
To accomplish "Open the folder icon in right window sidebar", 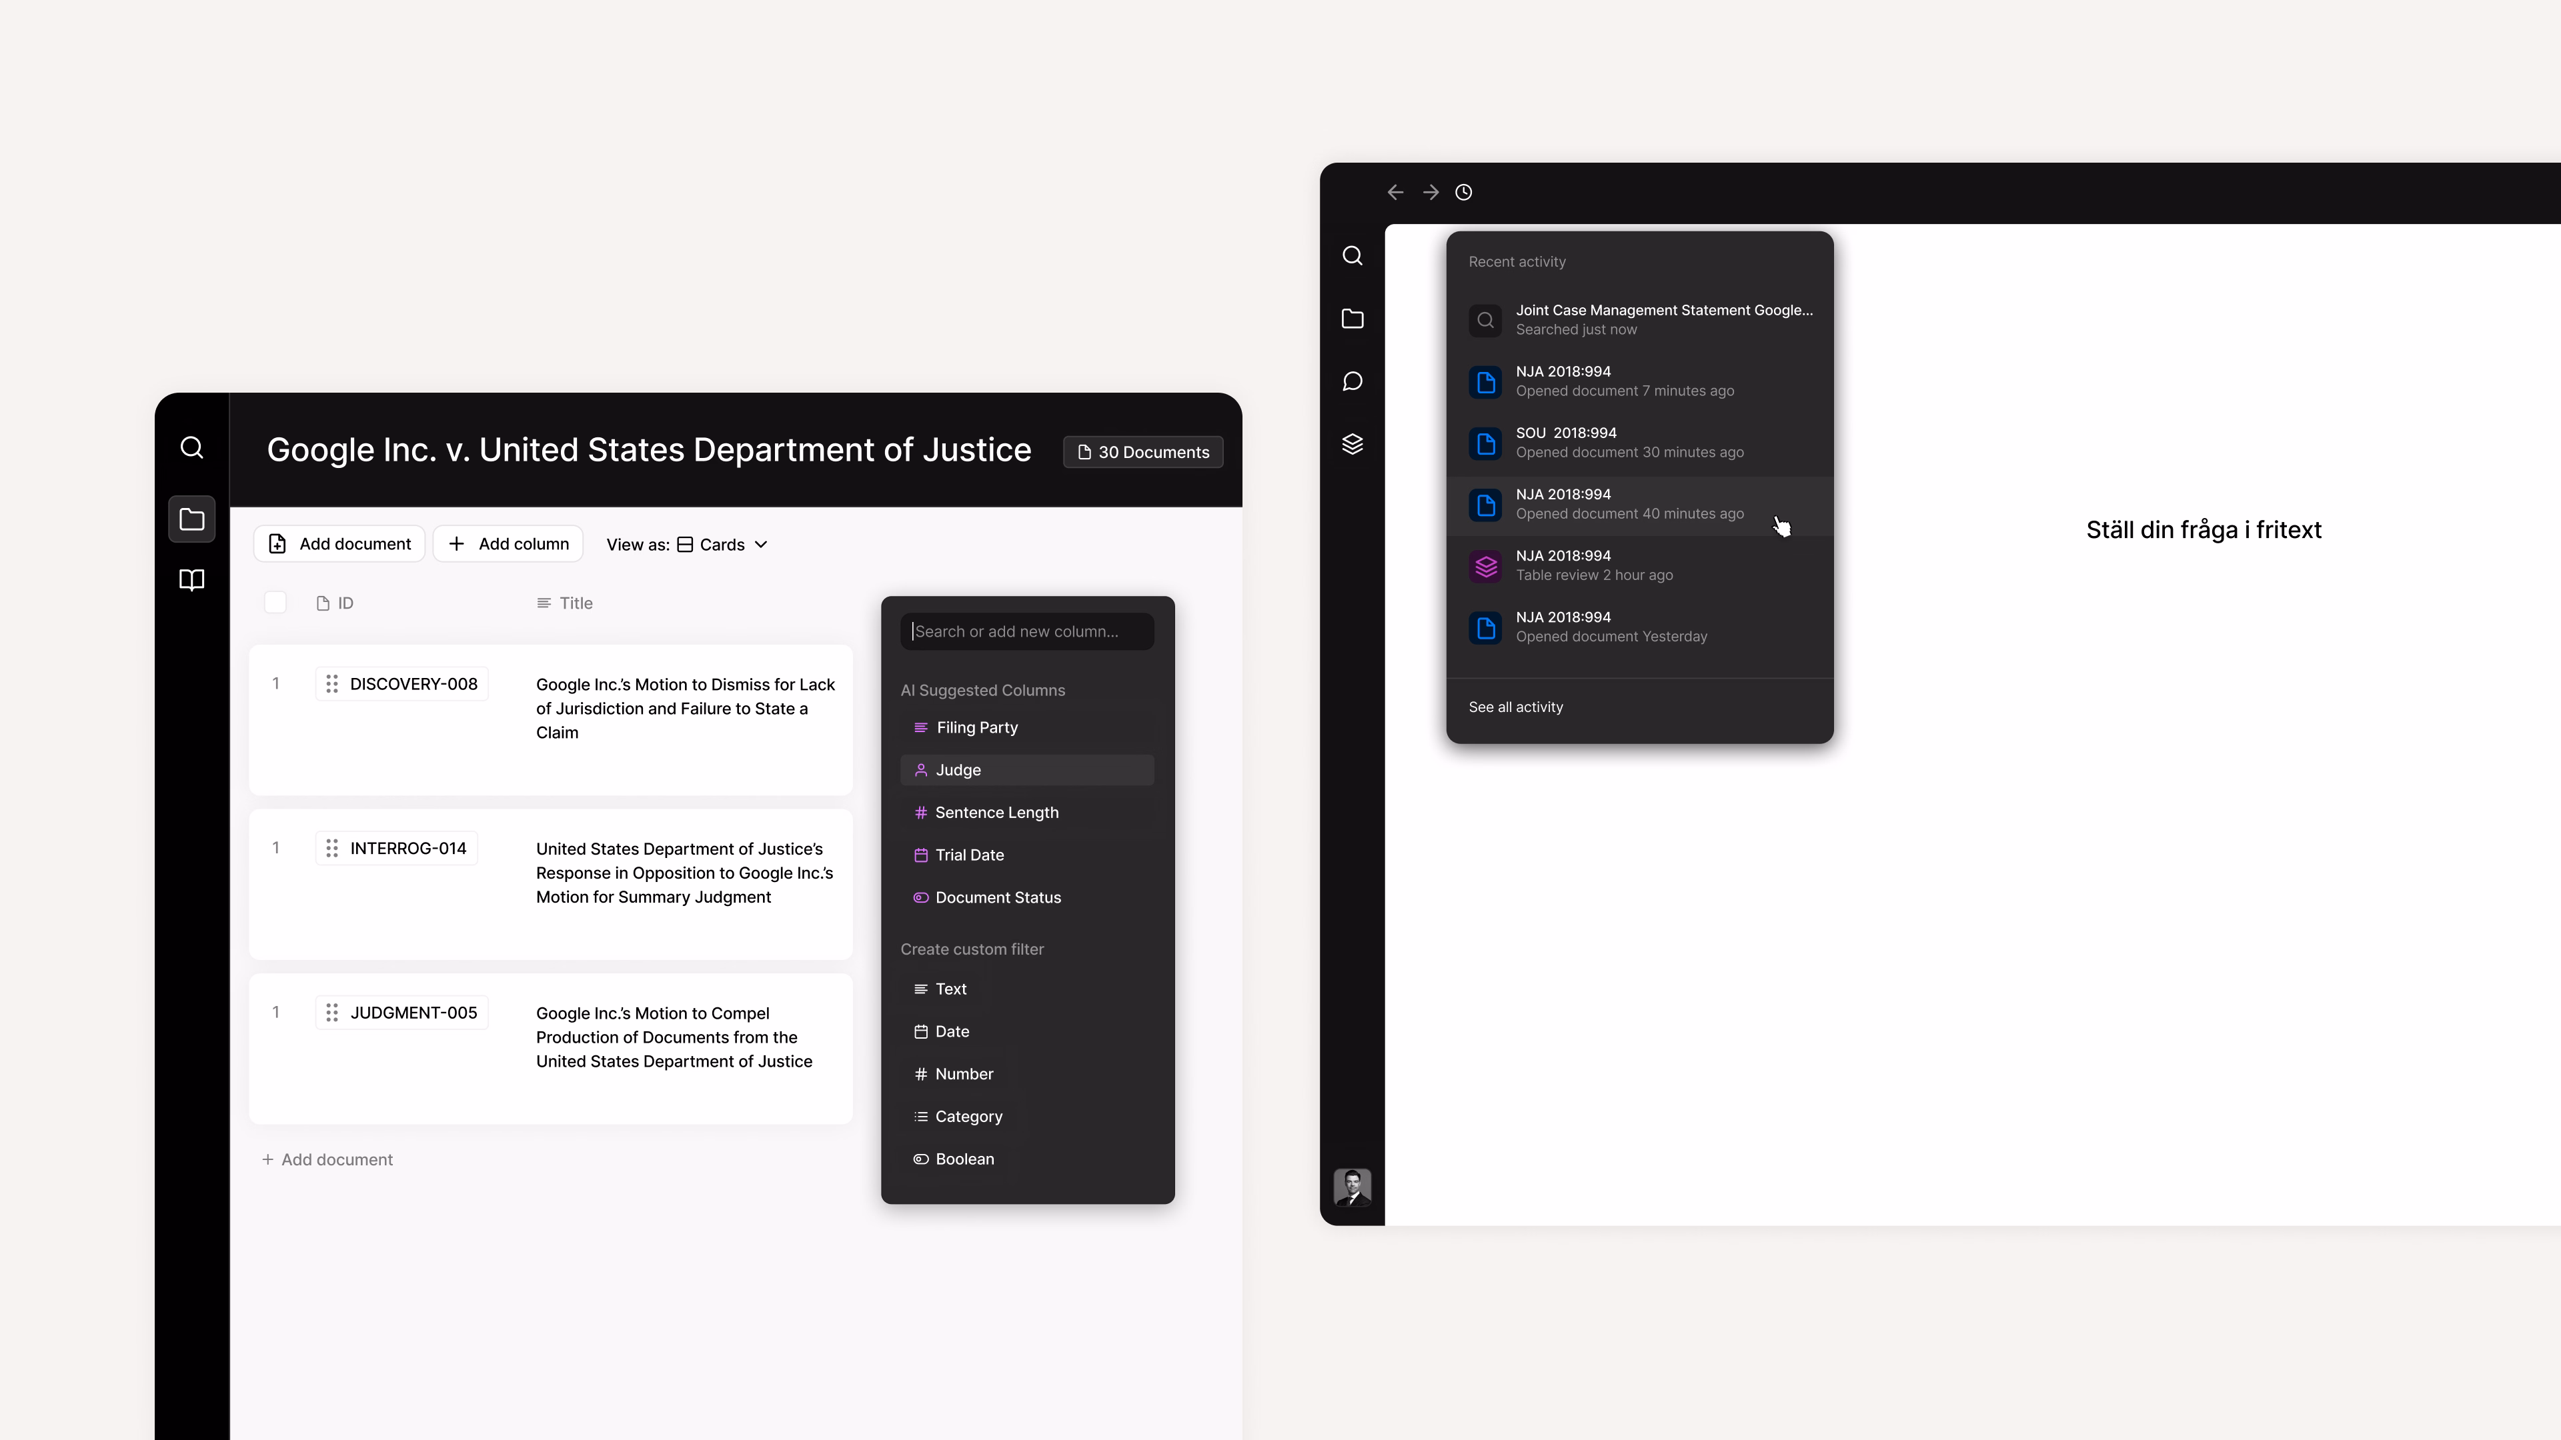I will (x=1352, y=318).
